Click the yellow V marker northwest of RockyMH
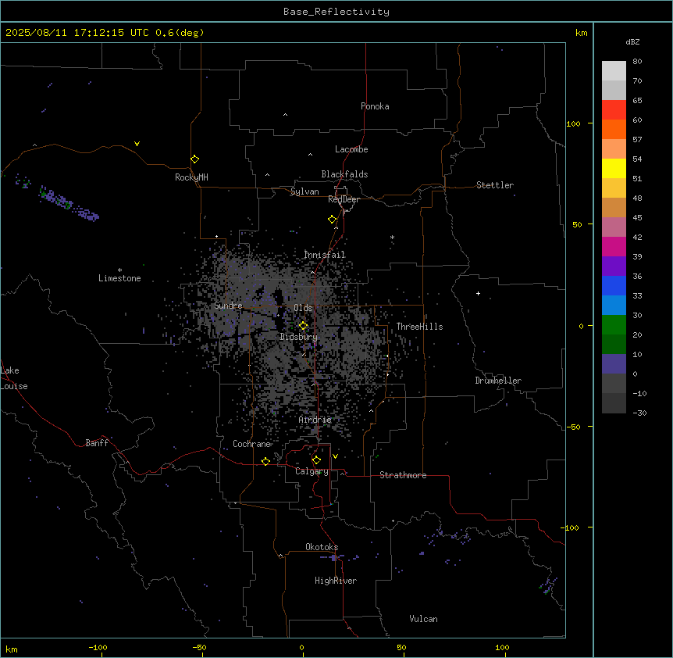Screen dimensions: 673x658 pyautogui.click(x=137, y=144)
